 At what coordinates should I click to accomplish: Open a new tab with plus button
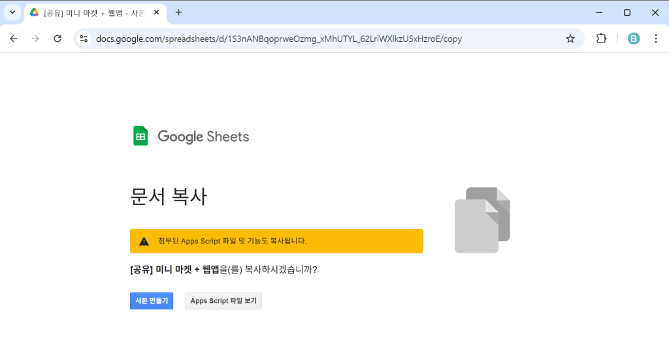178,12
